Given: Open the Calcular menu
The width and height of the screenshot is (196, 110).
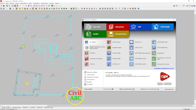Looking at the screenshot, I should (51, 3).
